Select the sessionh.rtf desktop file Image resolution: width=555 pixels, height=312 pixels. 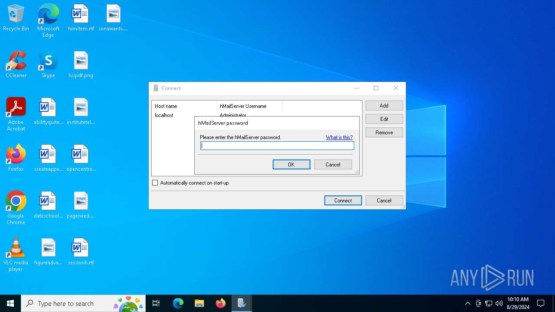click(x=81, y=252)
